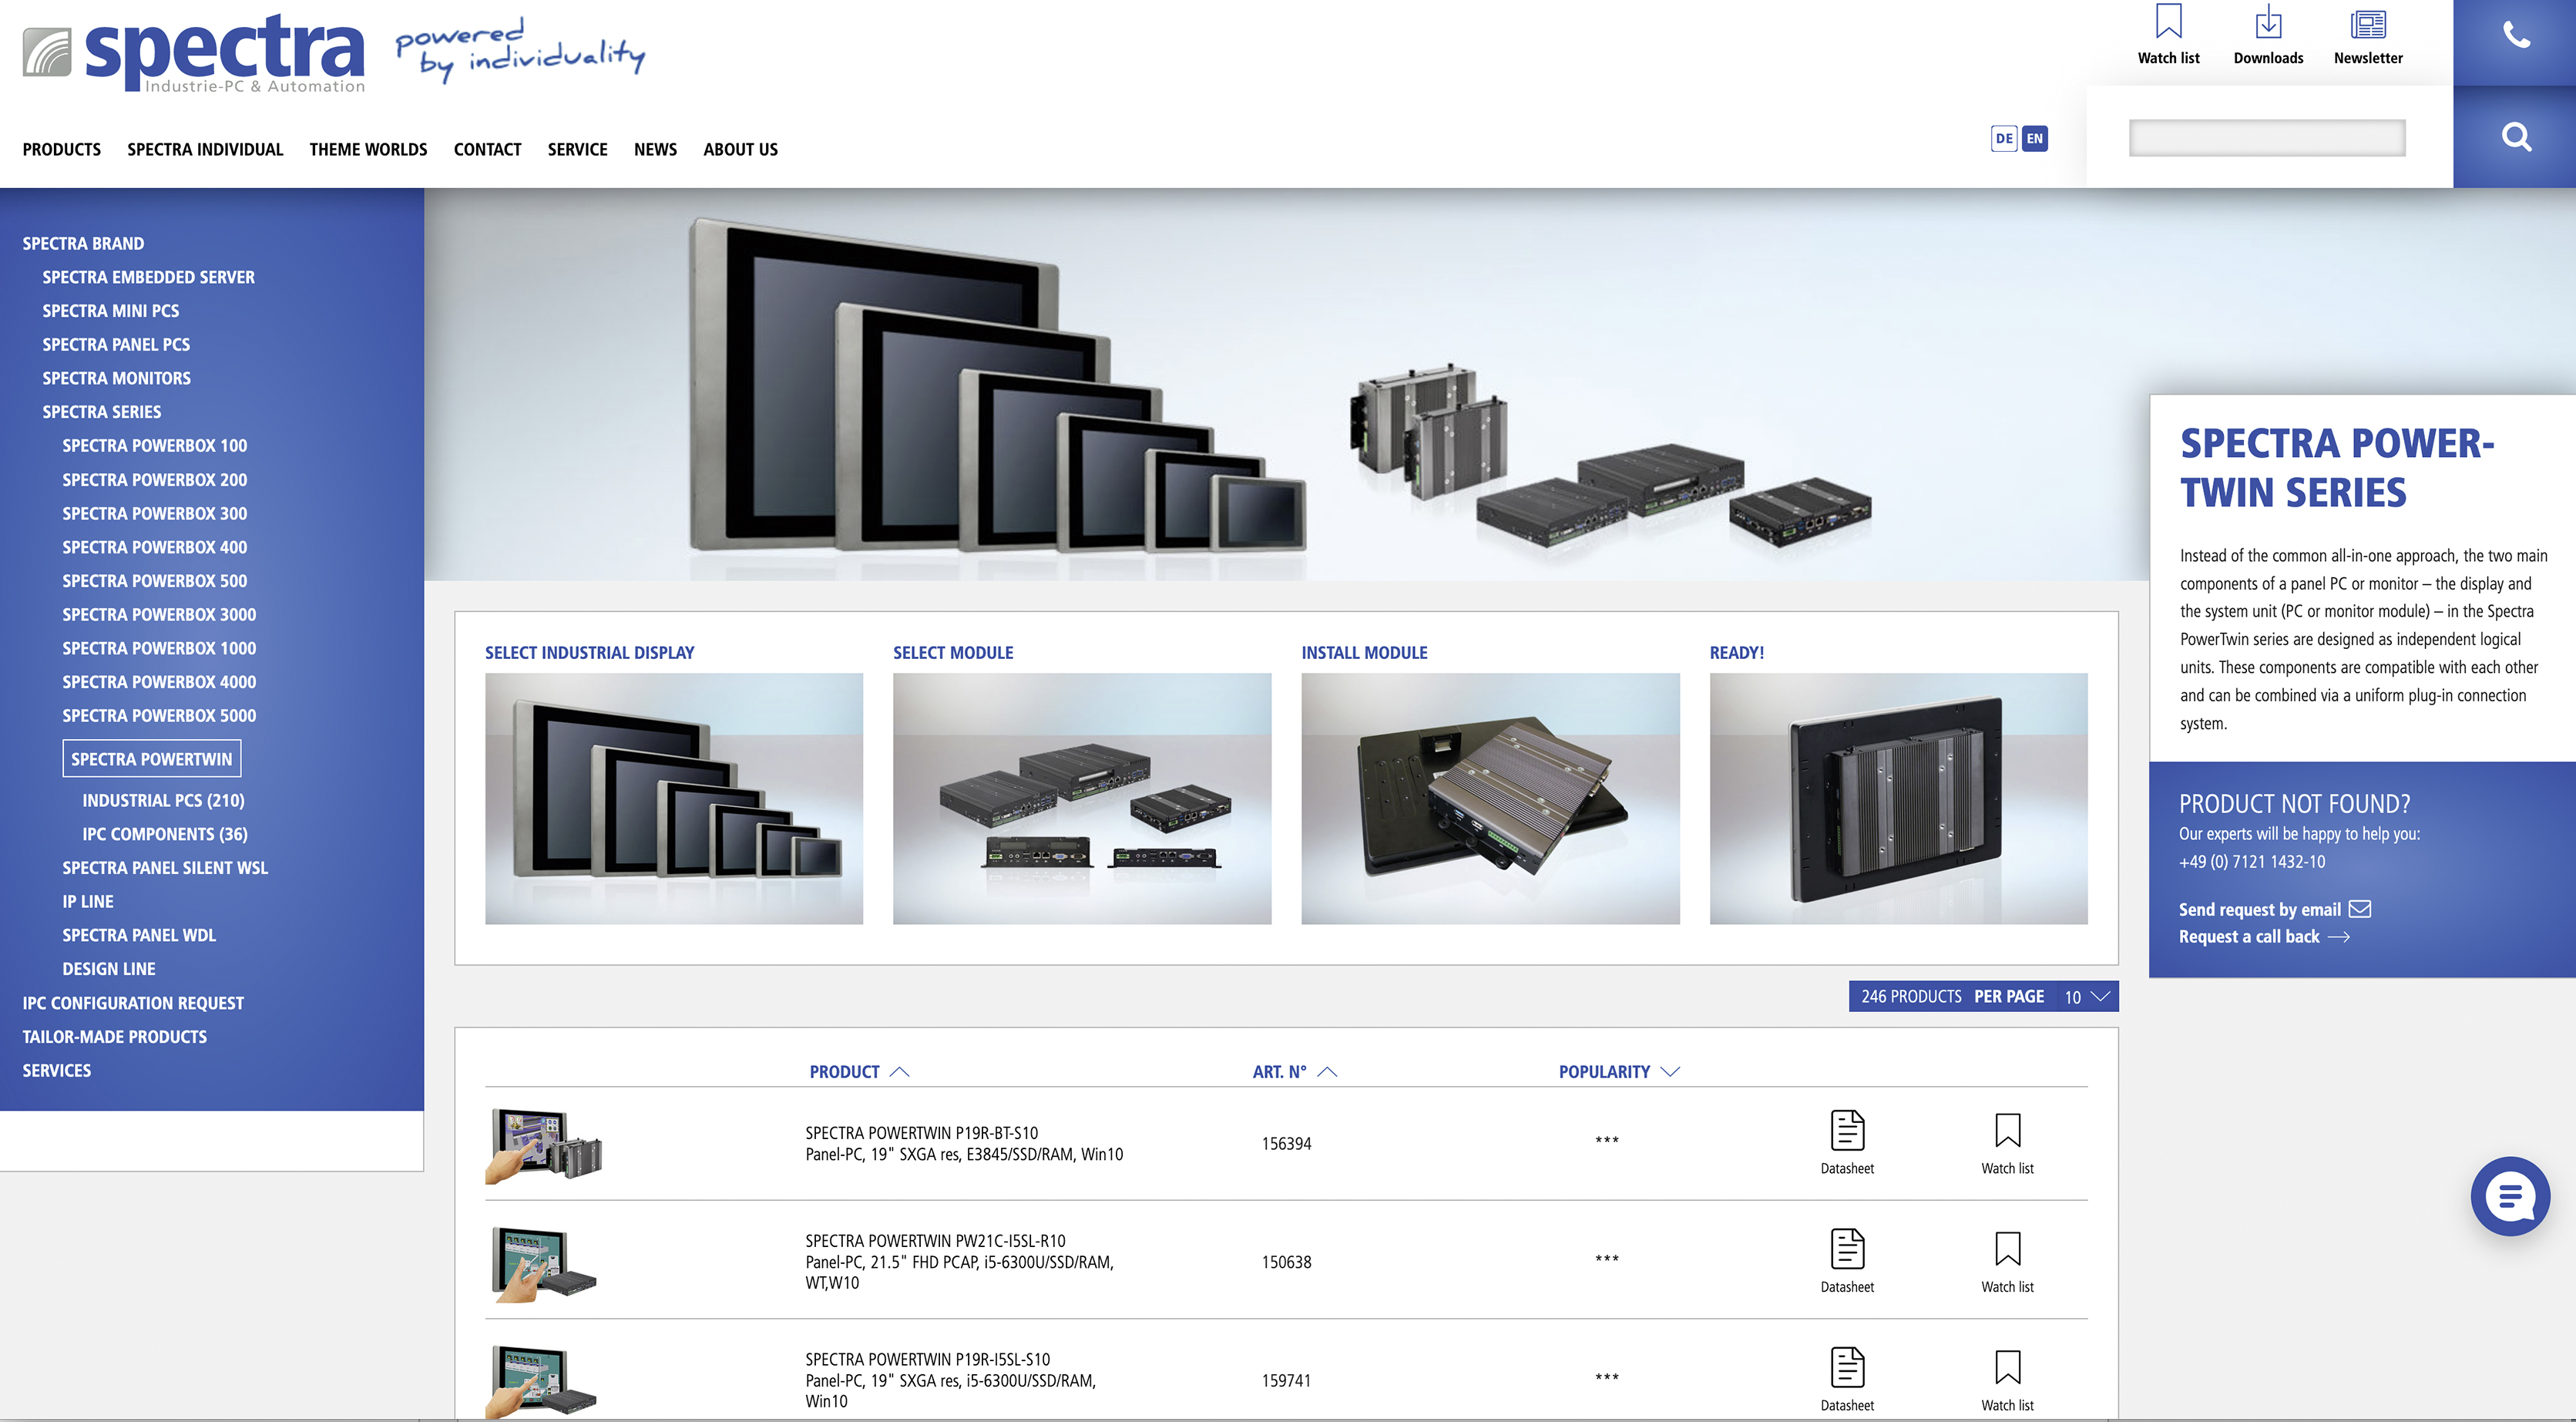Click Select Module image
This screenshot has width=2576, height=1422.
pos(1082,798)
